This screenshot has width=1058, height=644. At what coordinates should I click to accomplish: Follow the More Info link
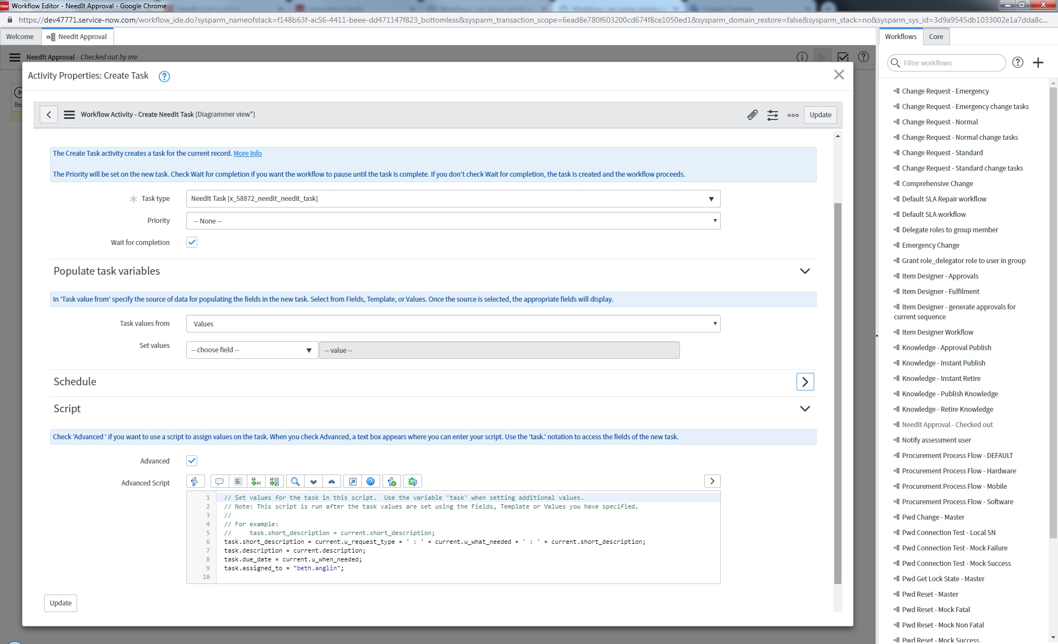coord(247,154)
